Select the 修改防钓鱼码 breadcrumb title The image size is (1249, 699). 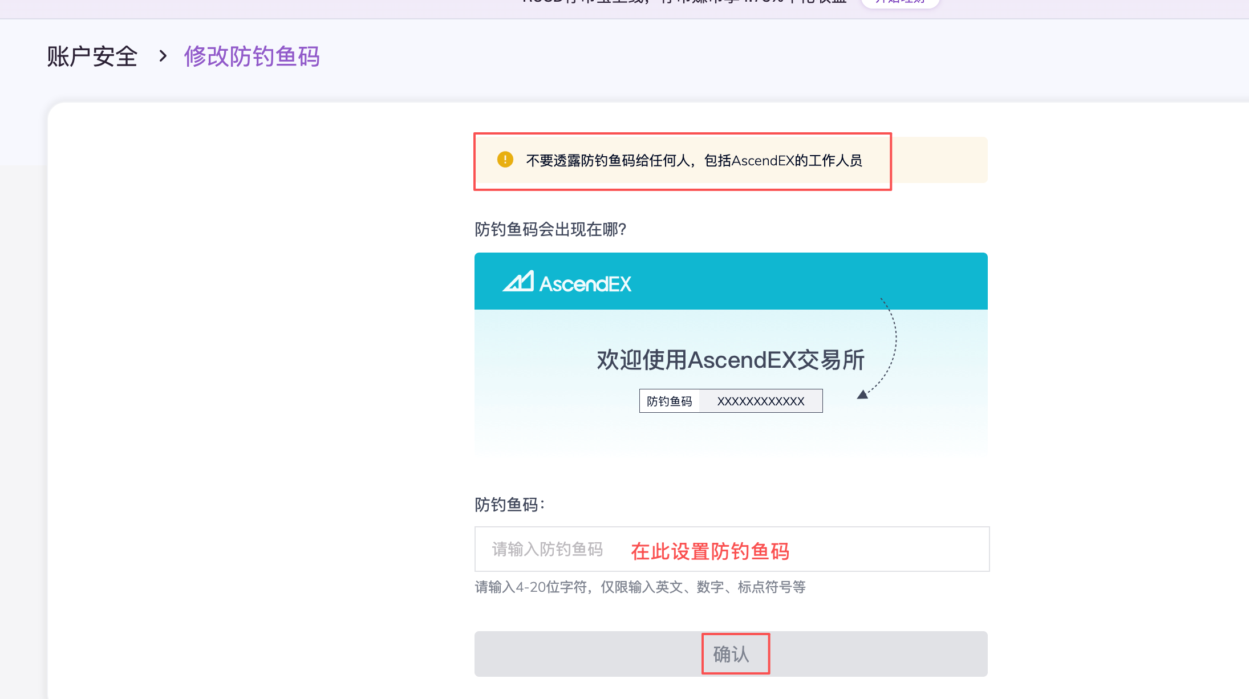(x=252, y=56)
